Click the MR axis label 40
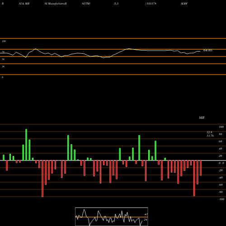This screenshot has width=226, height=226. 221,149
